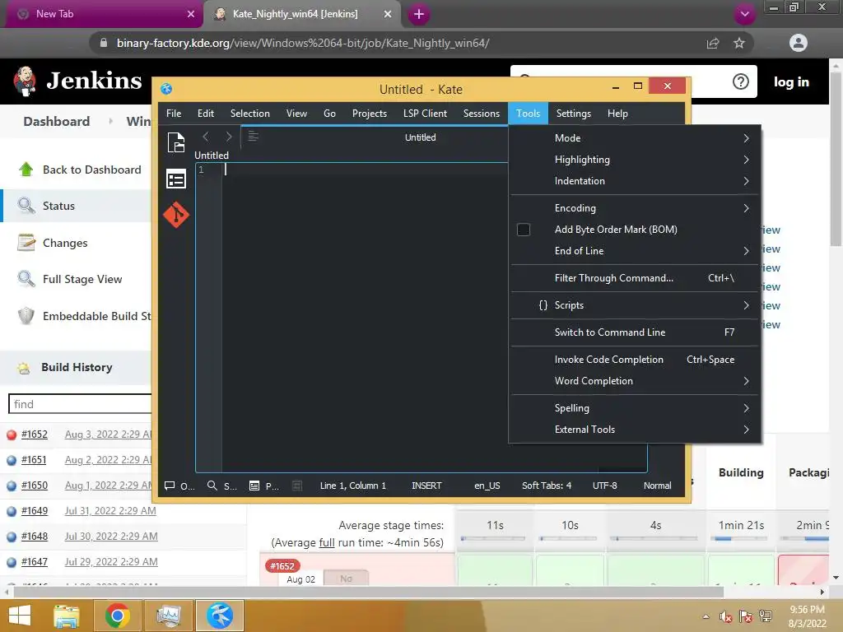The width and height of the screenshot is (843, 632).
Task: Open the Changes page in Jenkins
Action: point(64,243)
